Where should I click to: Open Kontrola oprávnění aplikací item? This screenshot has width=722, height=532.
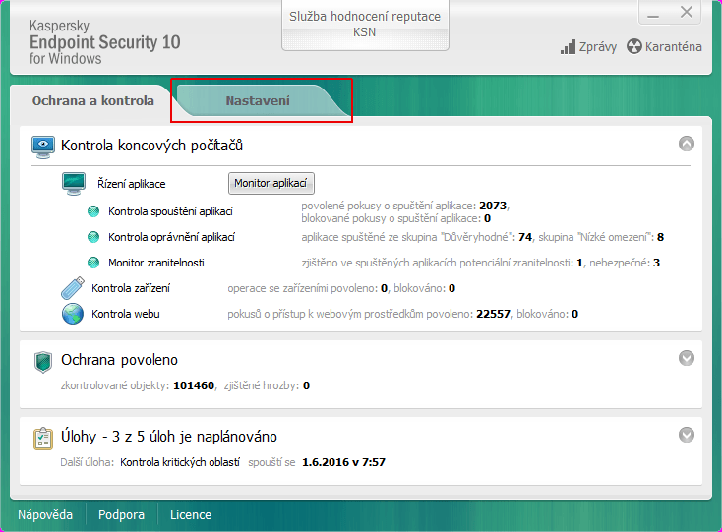coord(171,237)
